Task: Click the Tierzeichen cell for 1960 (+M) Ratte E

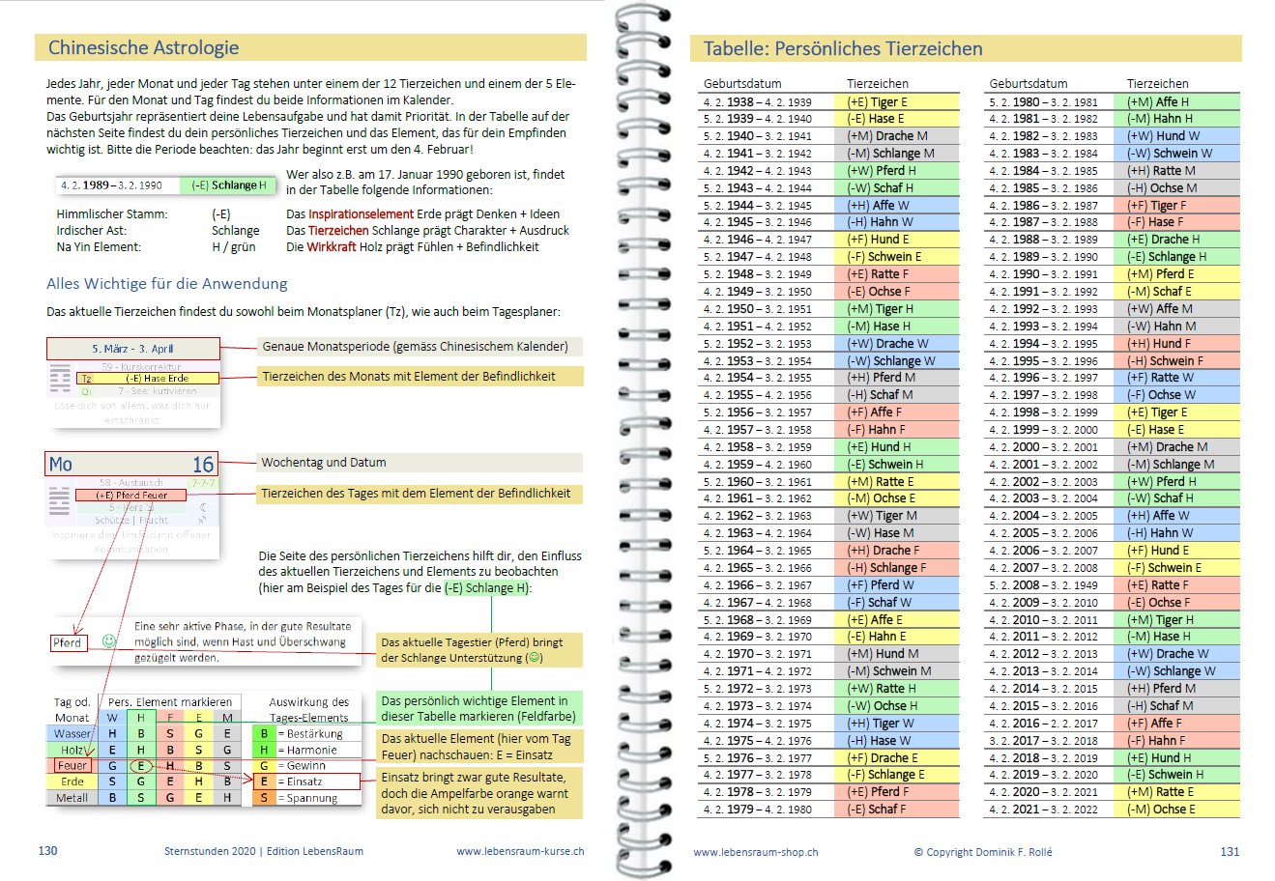Action: 896,481
